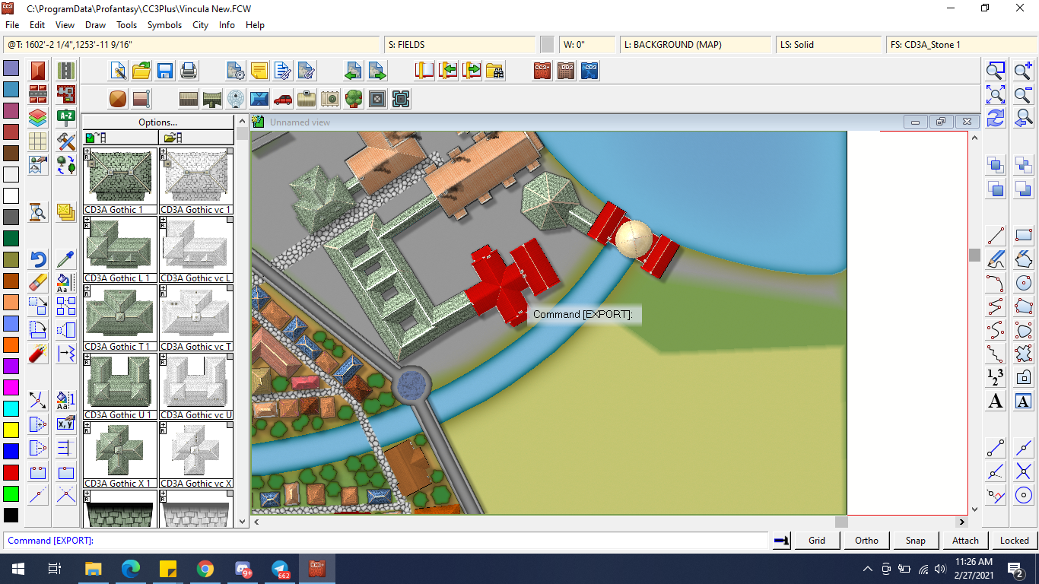This screenshot has width=1039, height=584.
Task: Save the map with the floppy icon
Action: tap(165, 71)
